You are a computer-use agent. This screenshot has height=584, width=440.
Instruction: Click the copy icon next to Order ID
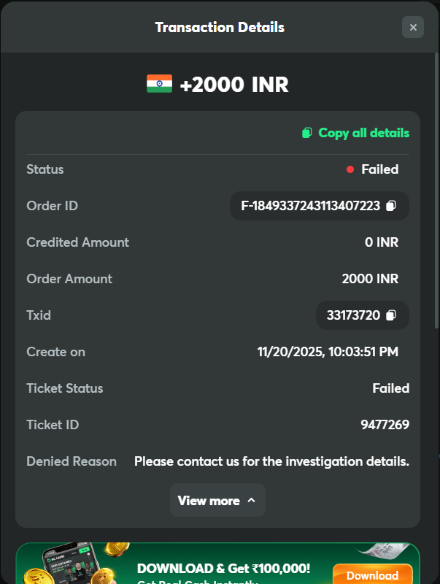[x=391, y=206]
